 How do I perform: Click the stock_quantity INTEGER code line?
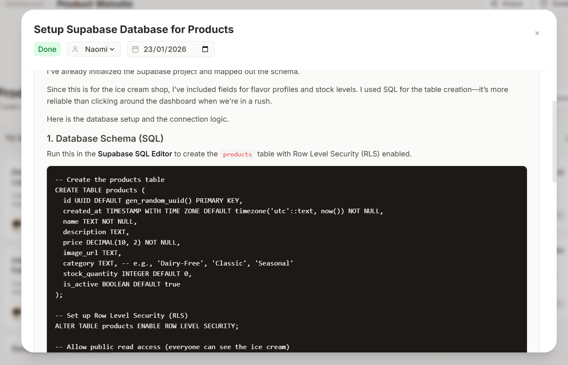pos(127,273)
